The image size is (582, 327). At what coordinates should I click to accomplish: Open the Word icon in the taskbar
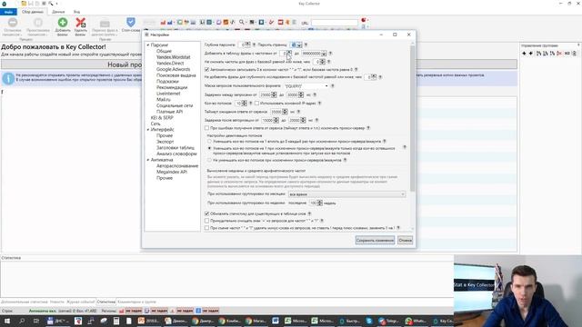click(276, 321)
